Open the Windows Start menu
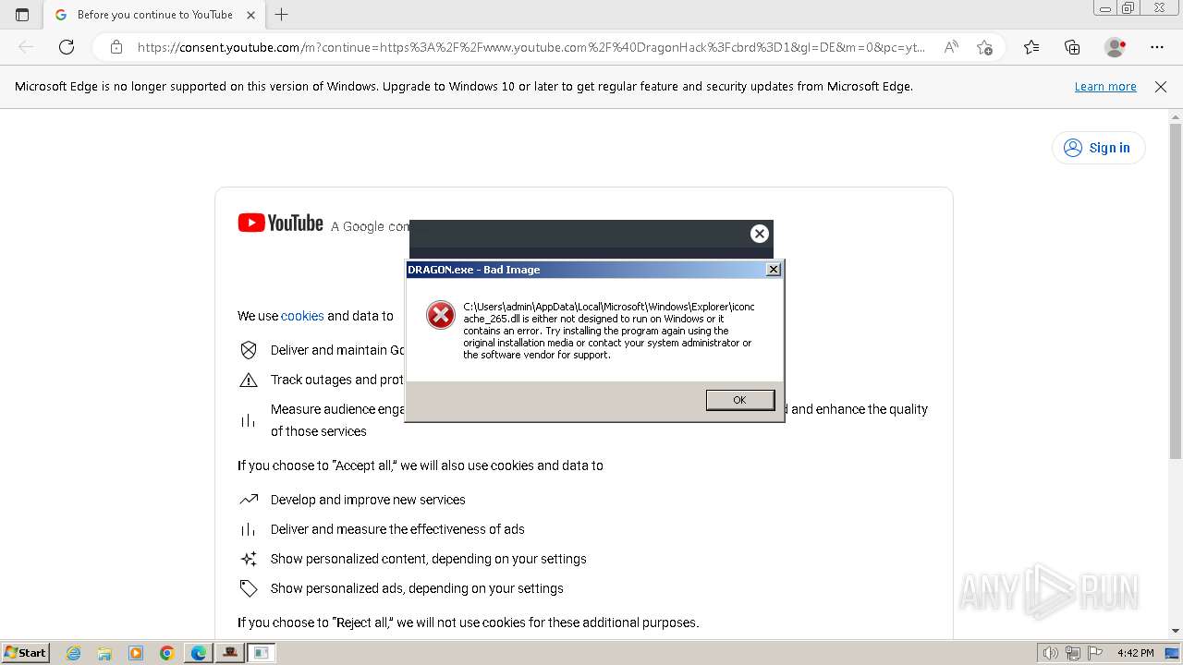Image resolution: width=1183 pixels, height=665 pixels. point(25,652)
